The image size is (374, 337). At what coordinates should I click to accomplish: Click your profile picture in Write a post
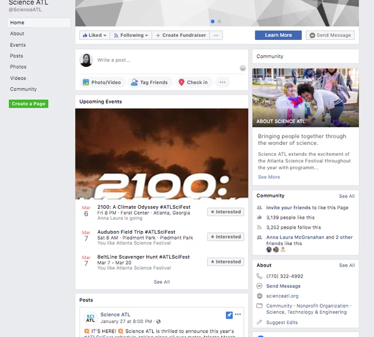point(86,60)
